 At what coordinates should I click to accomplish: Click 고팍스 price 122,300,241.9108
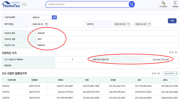tap(169, 86)
